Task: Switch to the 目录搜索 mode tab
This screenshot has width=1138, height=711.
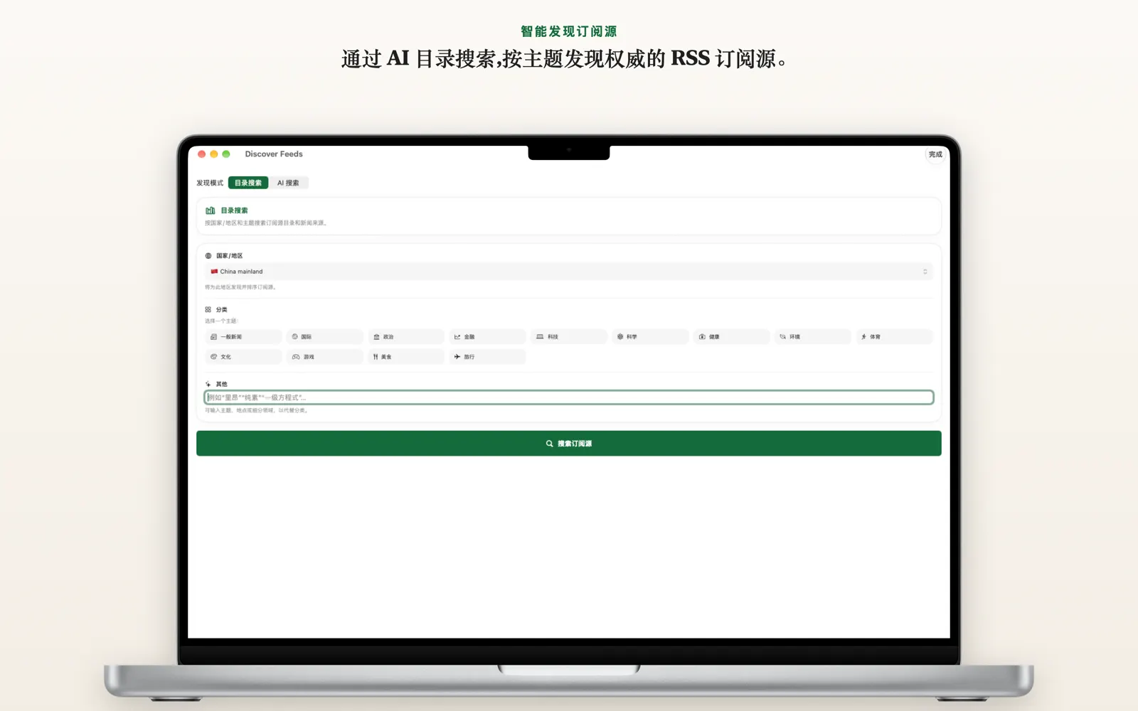Action: pyautogui.click(x=248, y=183)
